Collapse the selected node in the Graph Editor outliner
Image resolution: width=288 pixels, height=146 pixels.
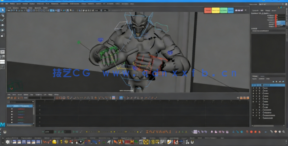8,106
